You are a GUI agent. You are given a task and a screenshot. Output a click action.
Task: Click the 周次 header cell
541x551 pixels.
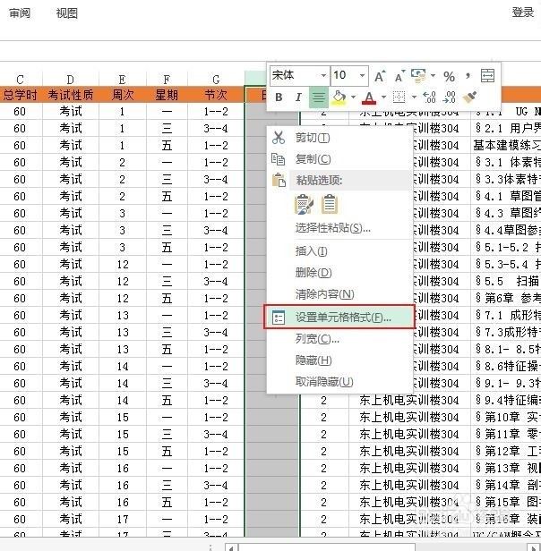click(123, 95)
